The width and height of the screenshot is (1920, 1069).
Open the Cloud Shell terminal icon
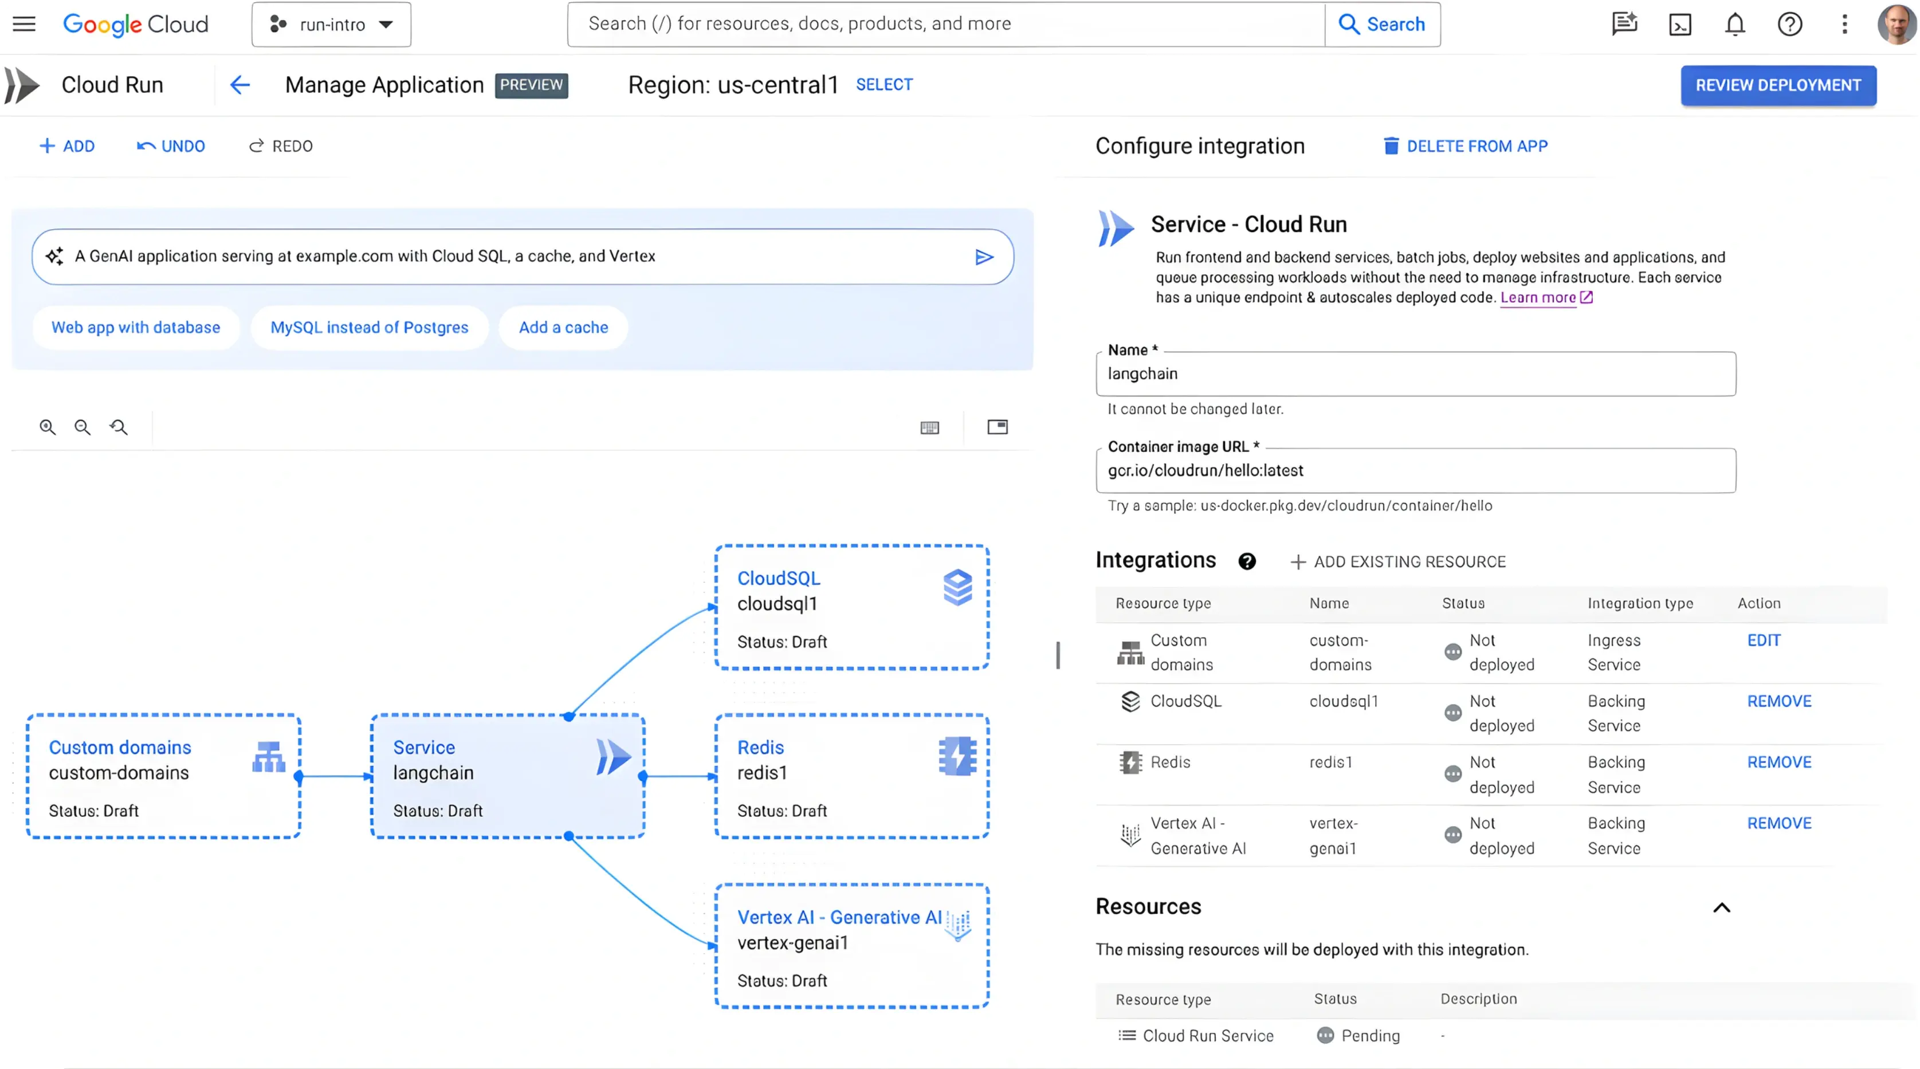(1679, 24)
